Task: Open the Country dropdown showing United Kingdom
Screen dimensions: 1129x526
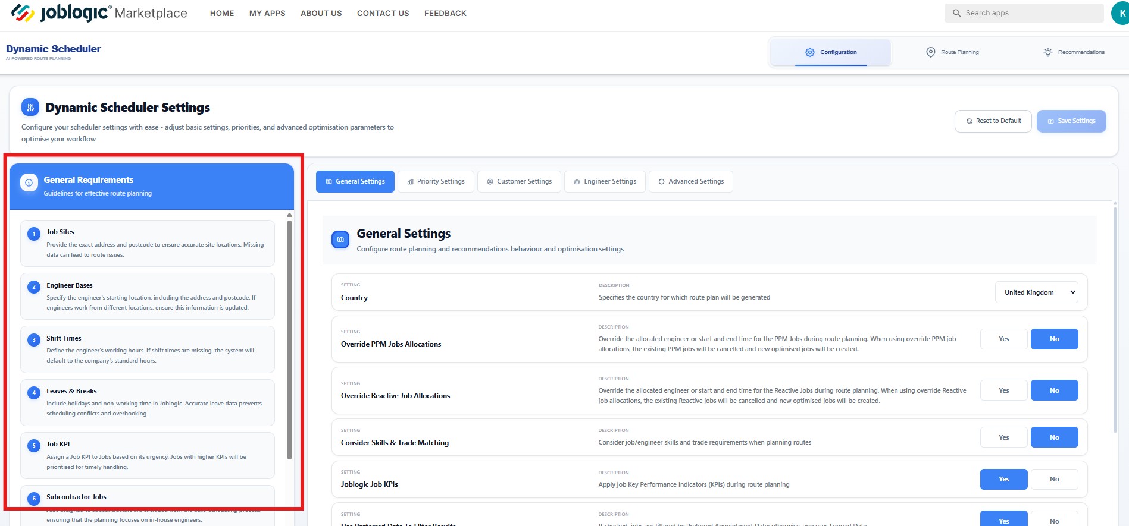Action: [x=1037, y=292]
